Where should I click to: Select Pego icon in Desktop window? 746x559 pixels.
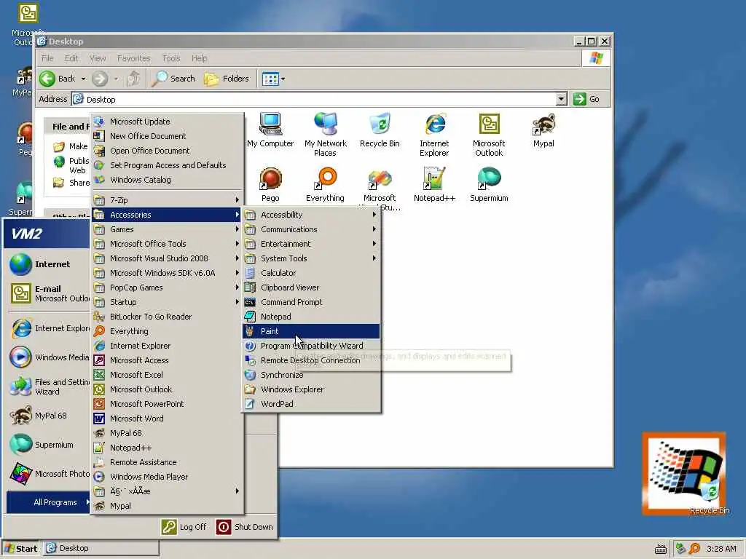tap(270, 185)
